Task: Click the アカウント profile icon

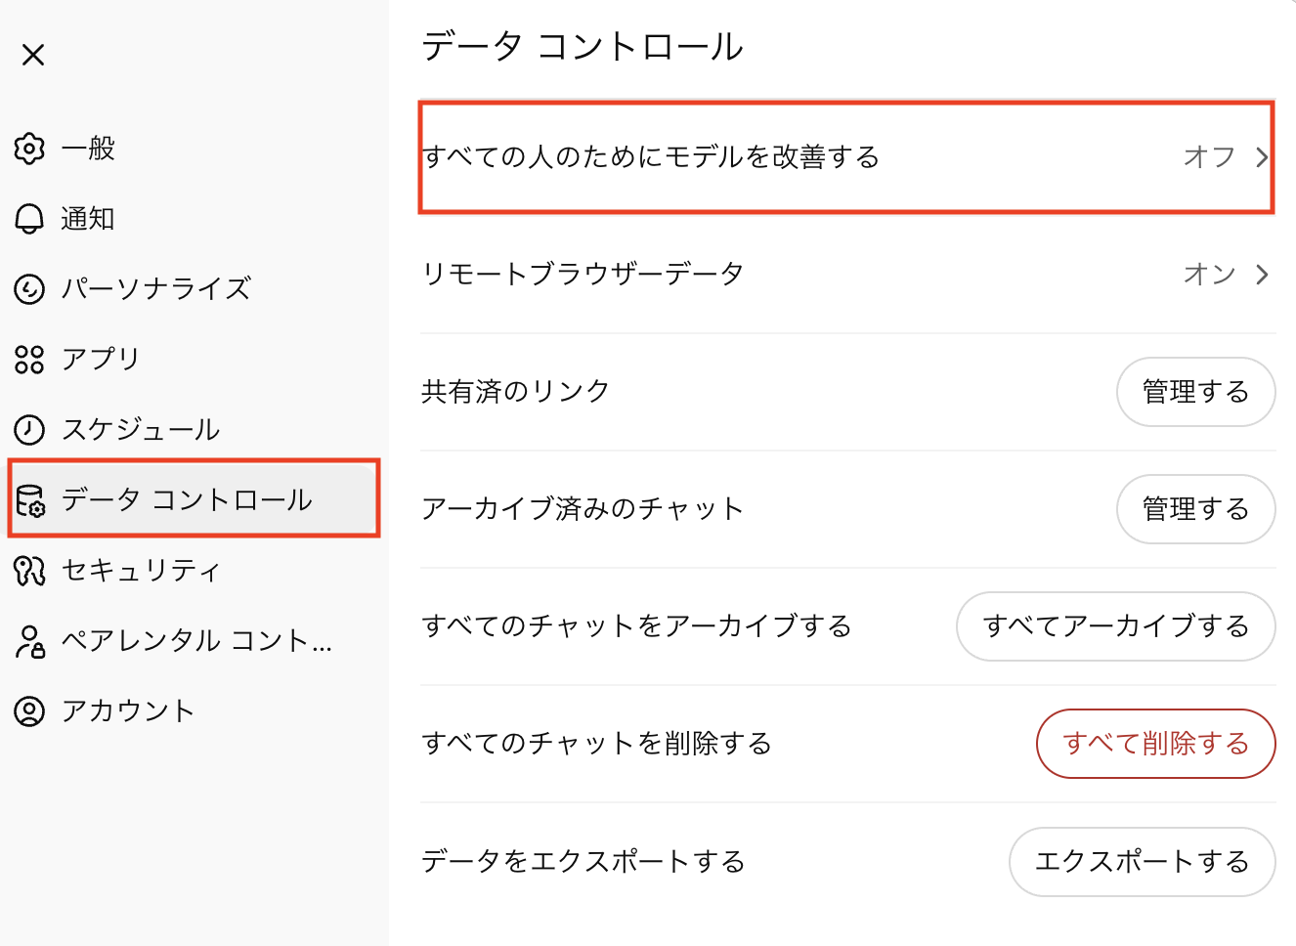Action: pos(29,711)
